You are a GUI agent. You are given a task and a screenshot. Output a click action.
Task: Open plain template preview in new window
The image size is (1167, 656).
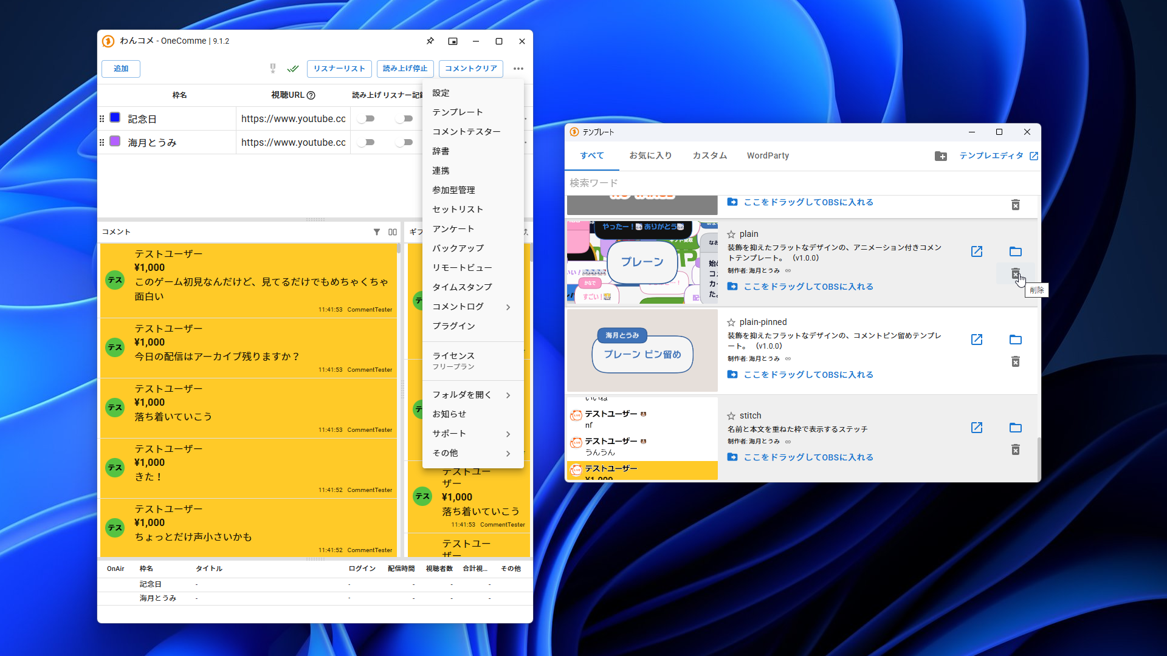[977, 251]
